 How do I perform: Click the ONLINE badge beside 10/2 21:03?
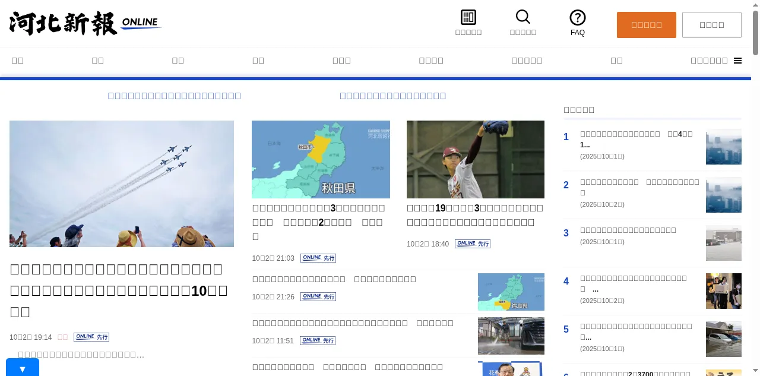[318, 258]
